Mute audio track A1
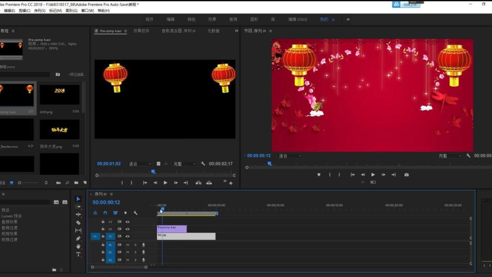Screen dimensions: 492x277 click(x=127, y=245)
